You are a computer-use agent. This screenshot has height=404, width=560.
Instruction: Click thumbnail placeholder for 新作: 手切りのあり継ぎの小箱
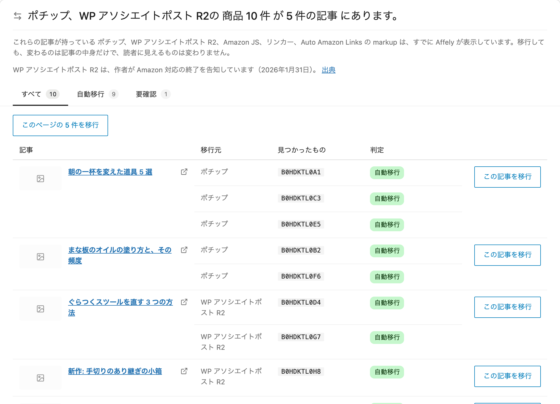(40, 378)
